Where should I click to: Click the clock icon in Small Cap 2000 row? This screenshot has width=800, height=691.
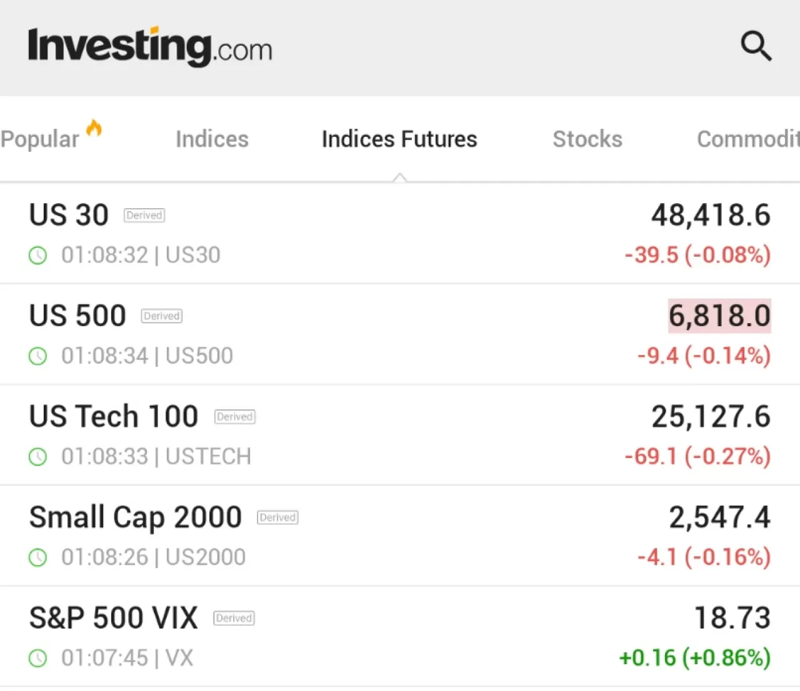click(x=38, y=557)
